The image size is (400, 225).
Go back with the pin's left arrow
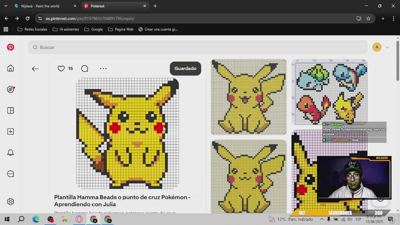pos(35,69)
